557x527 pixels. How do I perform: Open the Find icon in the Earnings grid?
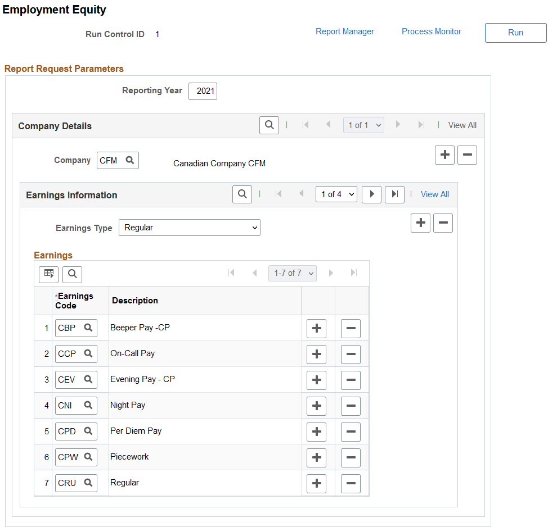(x=72, y=274)
